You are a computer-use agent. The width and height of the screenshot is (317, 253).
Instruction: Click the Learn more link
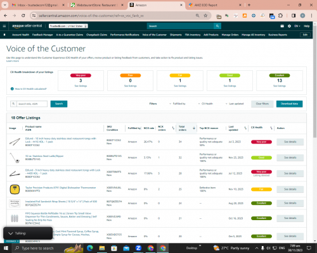click(13, 61)
